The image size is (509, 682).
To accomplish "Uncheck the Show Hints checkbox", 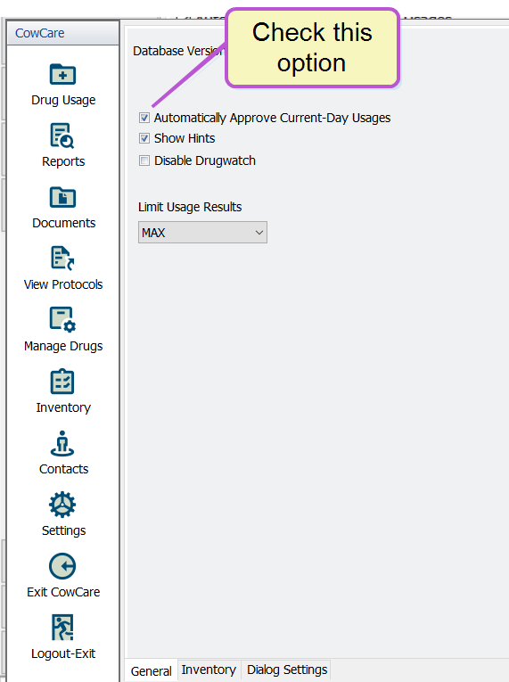I will [144, 138].
